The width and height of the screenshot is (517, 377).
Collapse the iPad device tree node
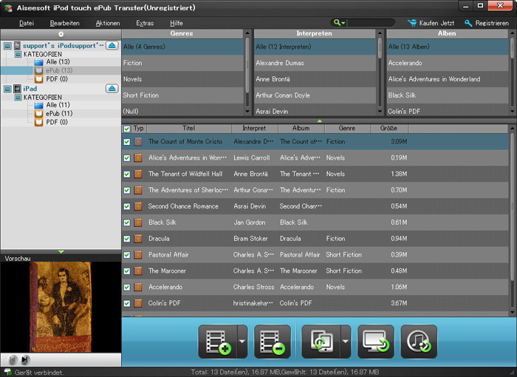7,89
